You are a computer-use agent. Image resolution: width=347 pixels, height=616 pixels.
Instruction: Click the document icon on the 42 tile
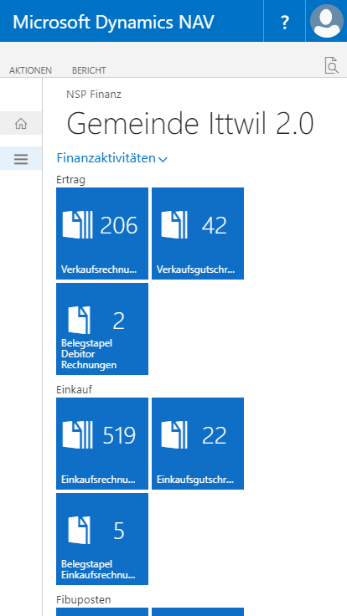point(174,224)
